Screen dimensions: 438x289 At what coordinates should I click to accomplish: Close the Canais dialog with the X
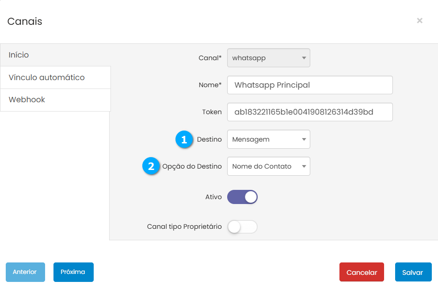click(x=419, y=20)
